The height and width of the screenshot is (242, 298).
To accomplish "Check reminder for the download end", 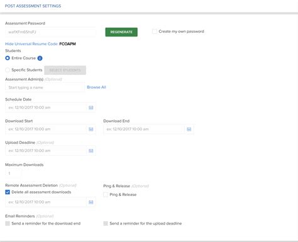I will [8, 224].
